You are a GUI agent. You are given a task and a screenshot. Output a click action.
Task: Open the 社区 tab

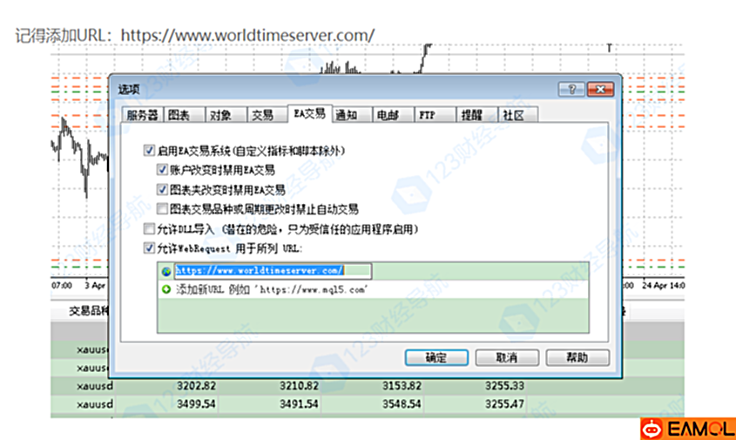tap(513, 115)
